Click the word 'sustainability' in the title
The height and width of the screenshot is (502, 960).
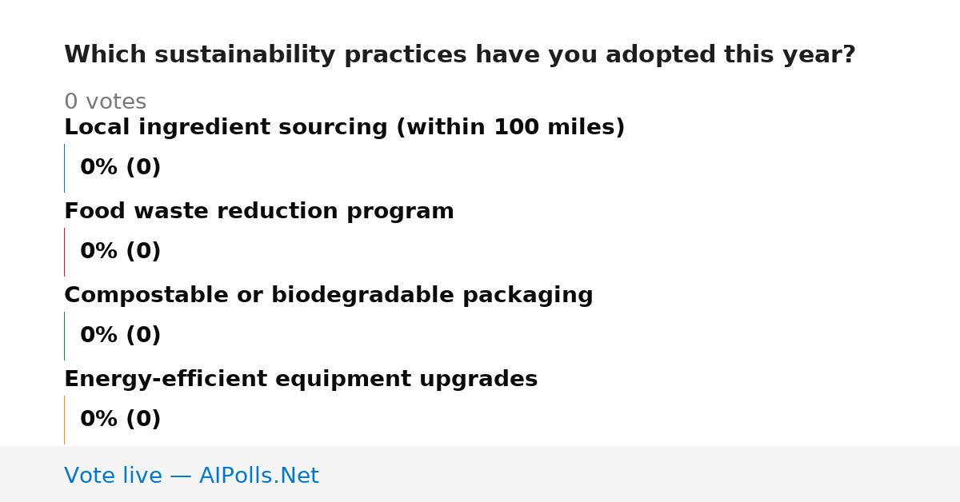[245, 54]
